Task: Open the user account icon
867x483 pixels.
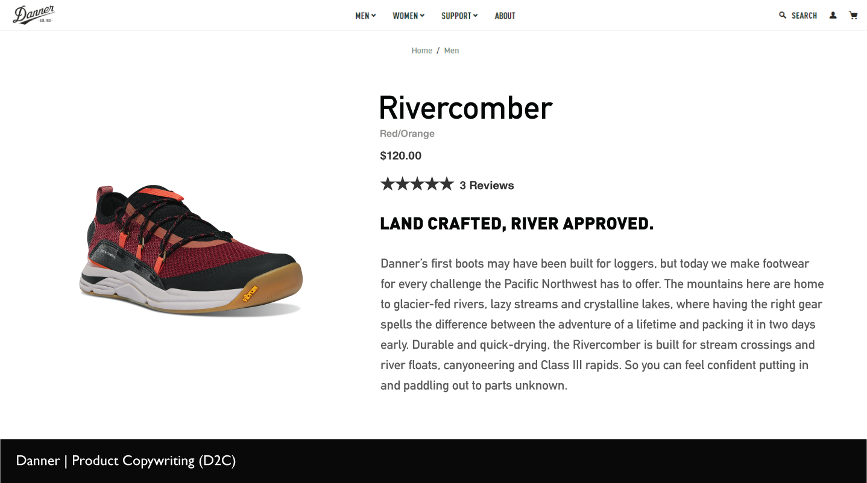Action: (x=833, y=15)
